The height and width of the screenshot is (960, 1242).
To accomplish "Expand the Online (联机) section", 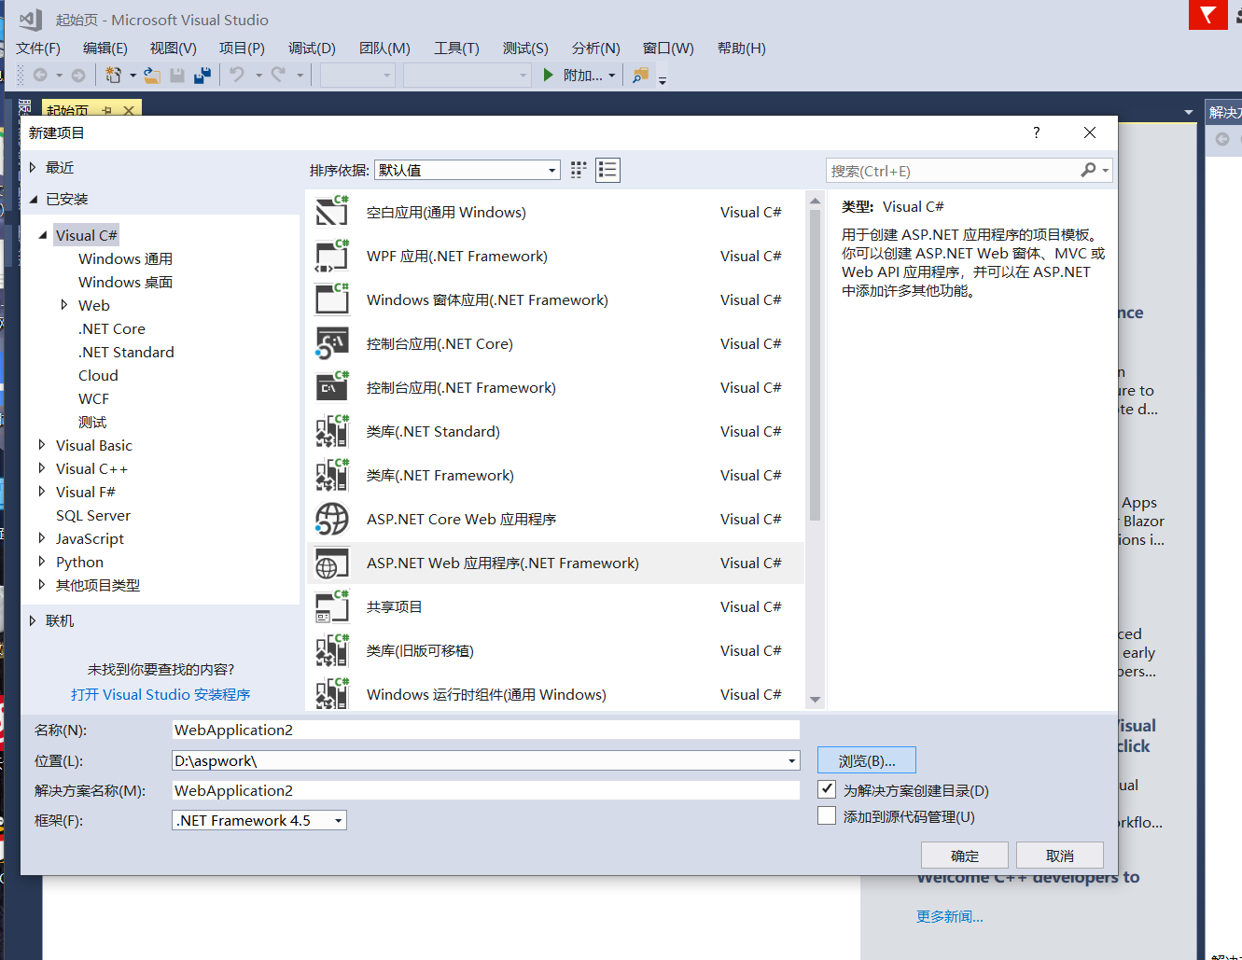I will point(33,620).
